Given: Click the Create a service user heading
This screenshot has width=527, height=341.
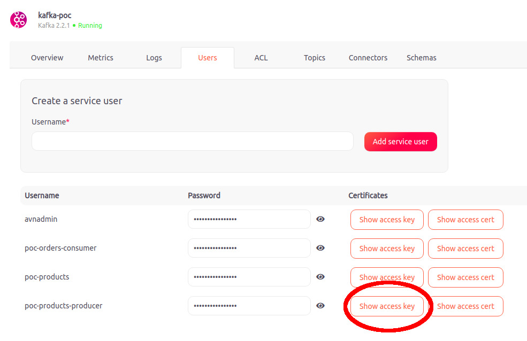Looking at the screenshot, I should (77, 100).
